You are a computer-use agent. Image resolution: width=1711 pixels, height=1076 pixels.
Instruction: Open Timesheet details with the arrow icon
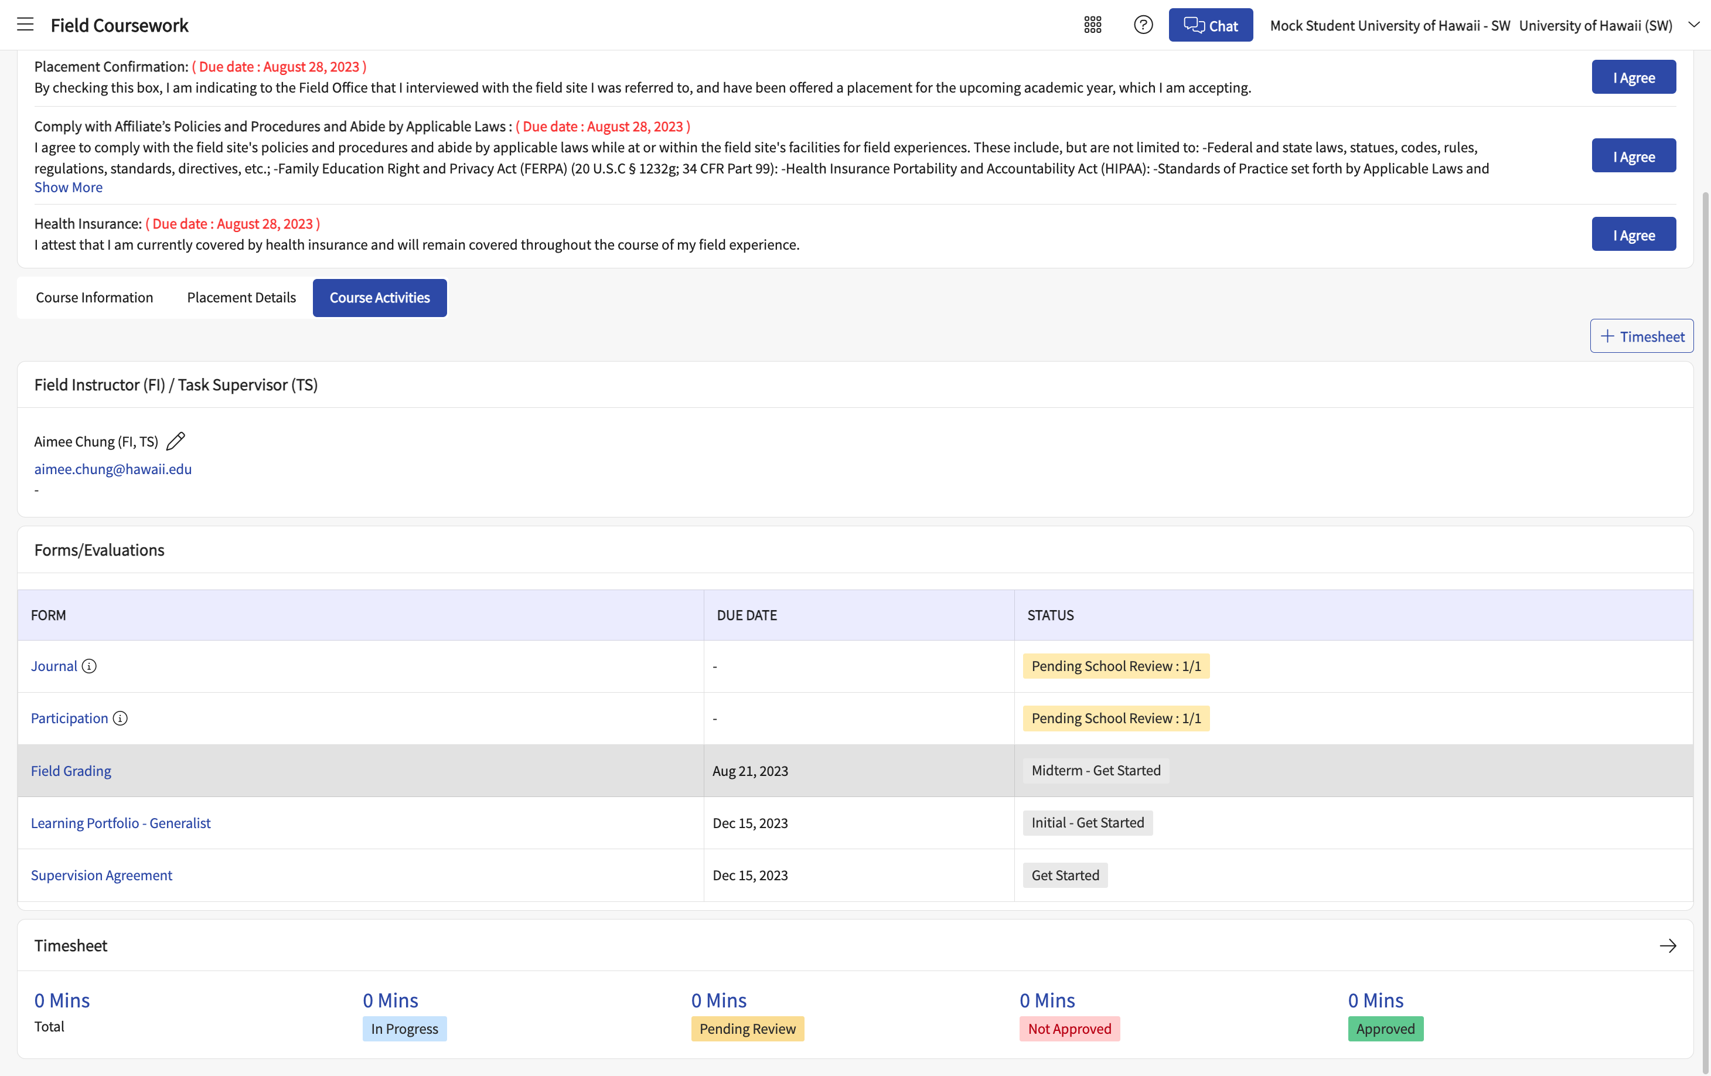pos(1668,946)
